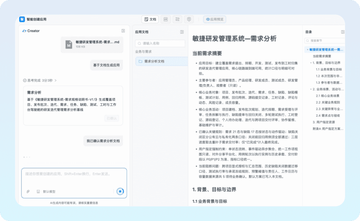The width and height of the screenshot is (360, 221).
Task: Click the Creator logo icon
Action: pos(24,31)
